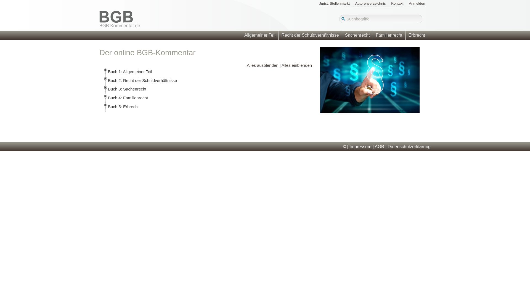
Task: Open the Datenschutzerklärung footer link
Action: click(x=409, y=147)
